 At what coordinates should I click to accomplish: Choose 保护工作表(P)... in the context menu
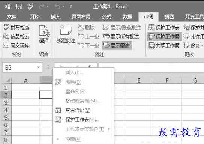tap(83, 120)
